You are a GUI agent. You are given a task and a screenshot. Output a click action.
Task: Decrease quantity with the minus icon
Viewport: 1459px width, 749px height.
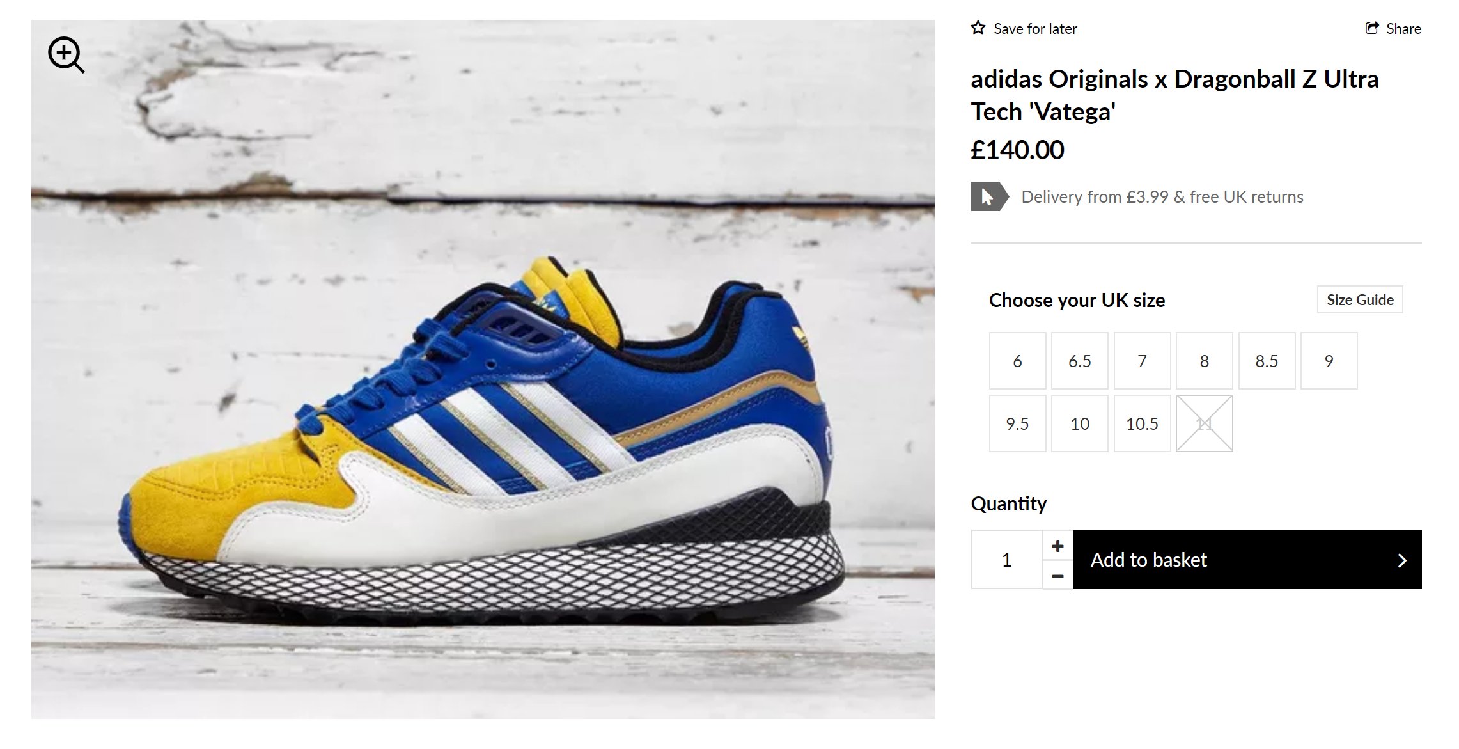pyautogui.click(x=1057, y=576)
